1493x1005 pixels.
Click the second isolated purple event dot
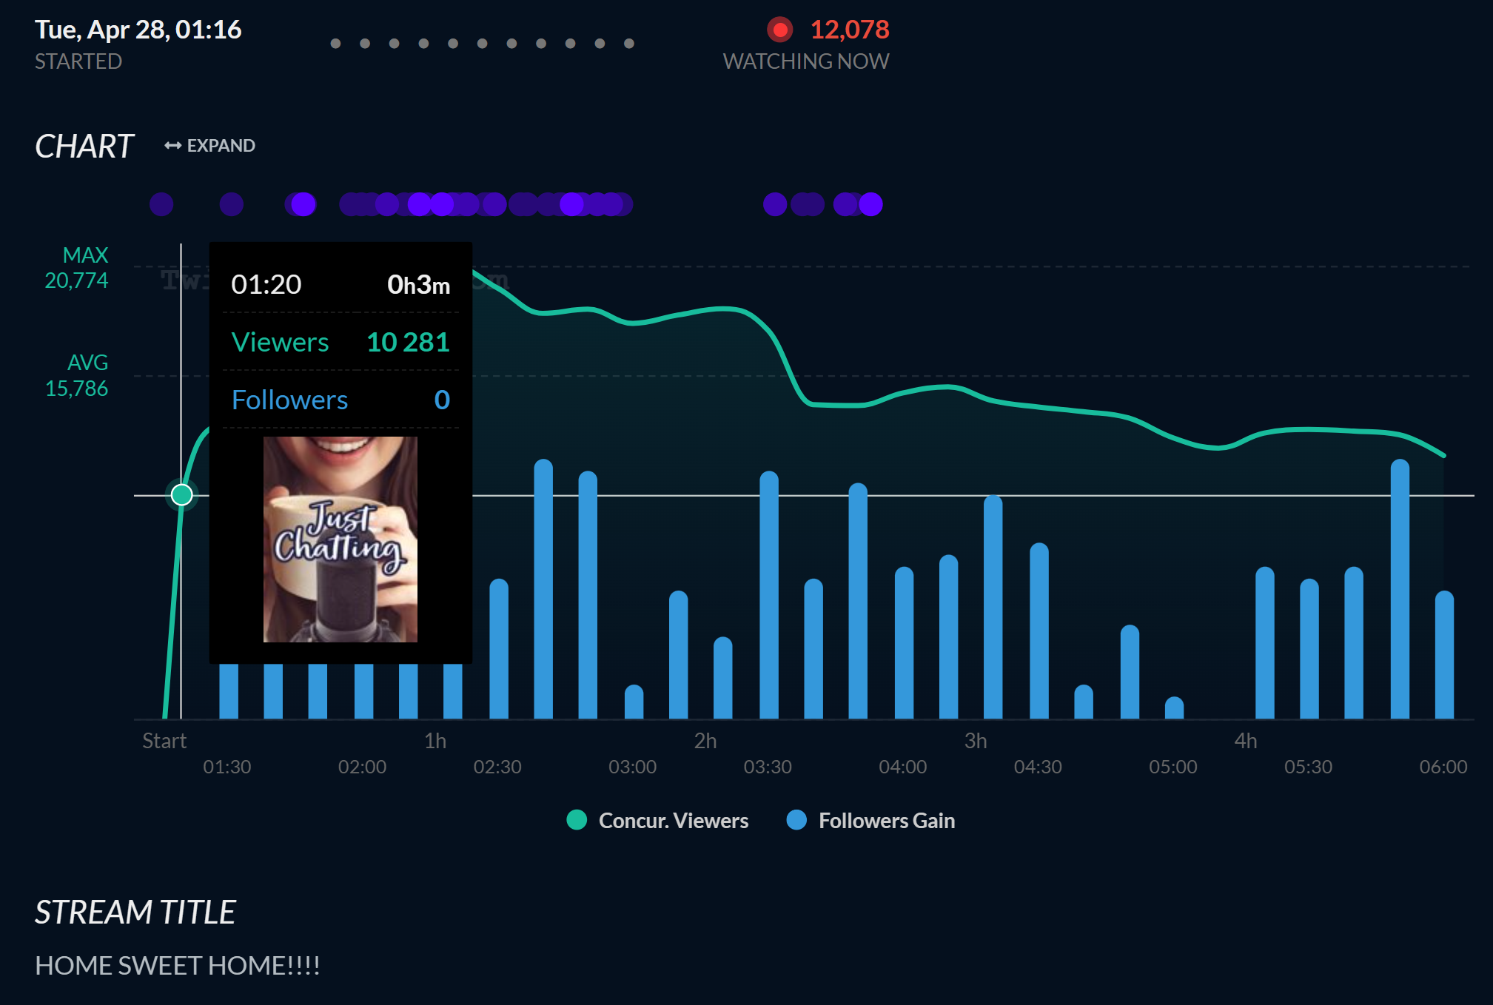point(232,204)
